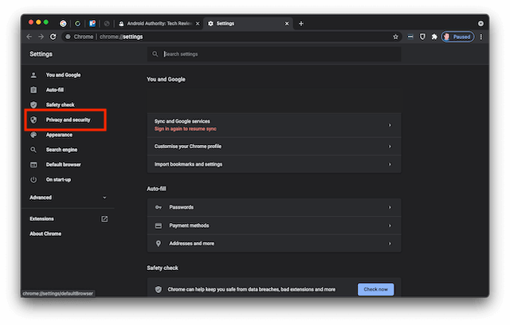
Task: Click the Search settings field
Action: click(x=274, y=54)
